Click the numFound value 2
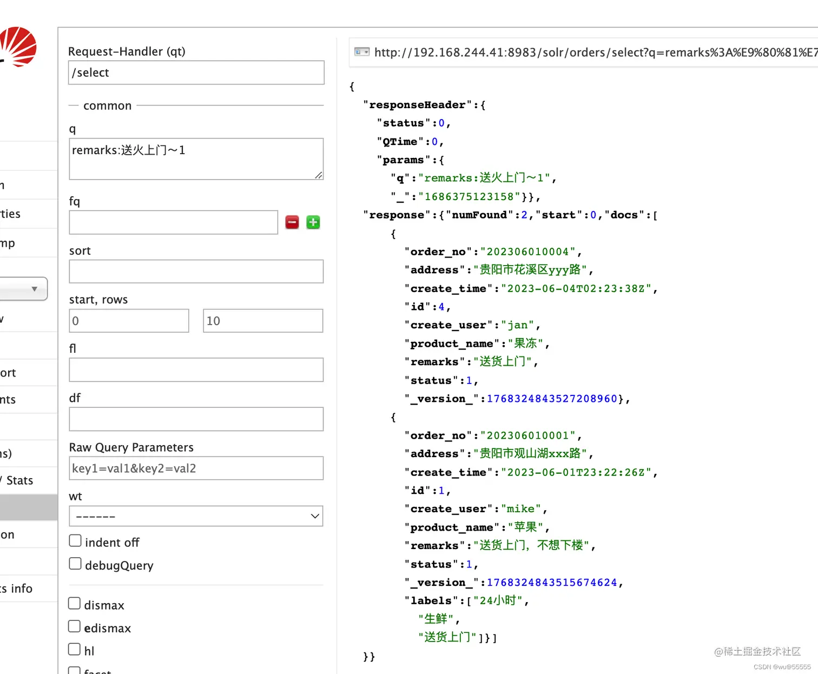Viewport: 818px width, 674px height. 524,215
